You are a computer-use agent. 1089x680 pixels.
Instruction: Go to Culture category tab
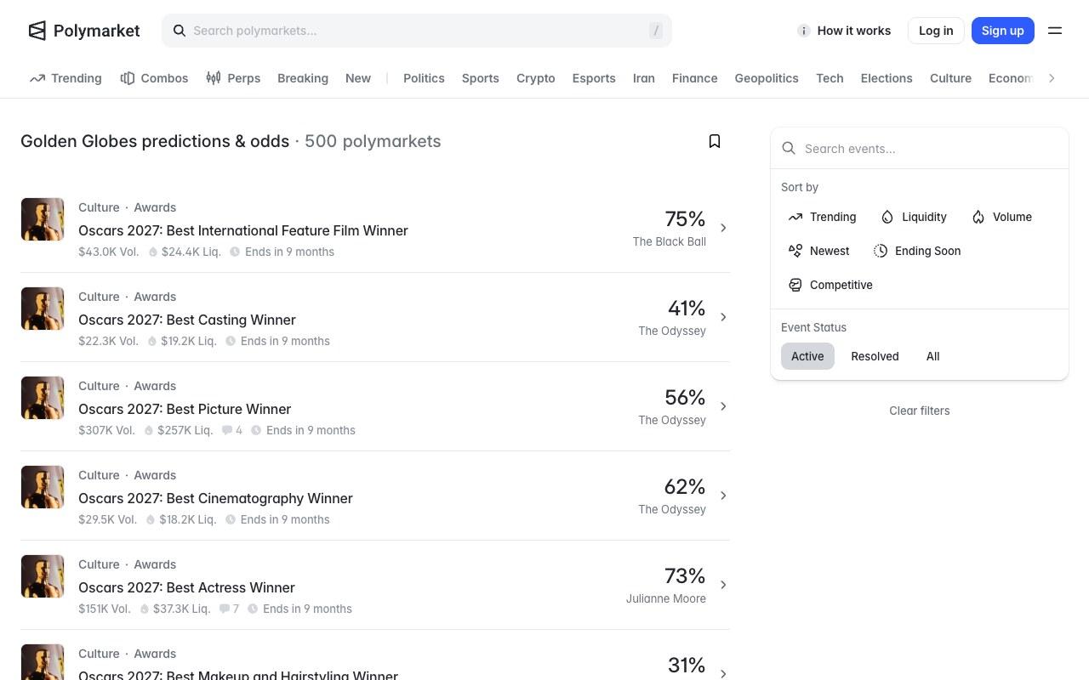[x=950, y=78]
